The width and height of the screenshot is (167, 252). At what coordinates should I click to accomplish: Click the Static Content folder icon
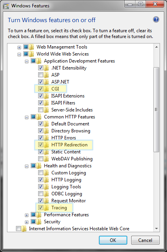tap(46, 152)
